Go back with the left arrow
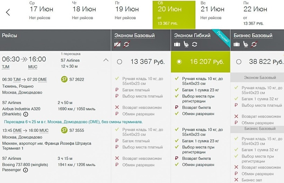Screen dimensions: 284x183 click(8, 13)
